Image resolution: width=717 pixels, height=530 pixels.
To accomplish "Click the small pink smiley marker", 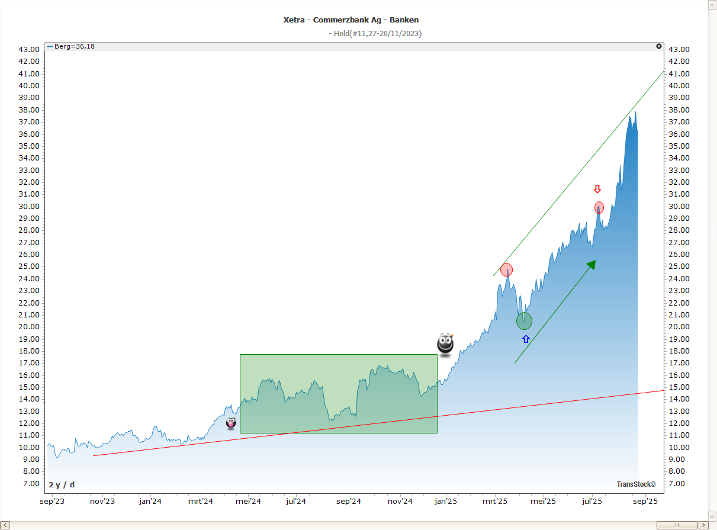I will [x=231, y=423].
